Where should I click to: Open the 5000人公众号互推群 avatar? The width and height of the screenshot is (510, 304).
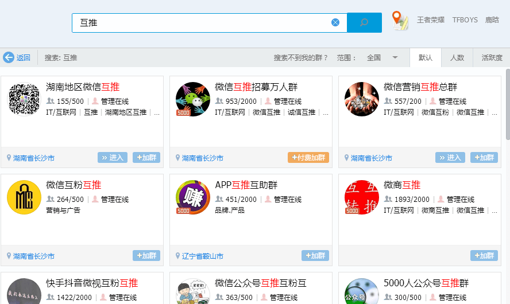(362, 291)
